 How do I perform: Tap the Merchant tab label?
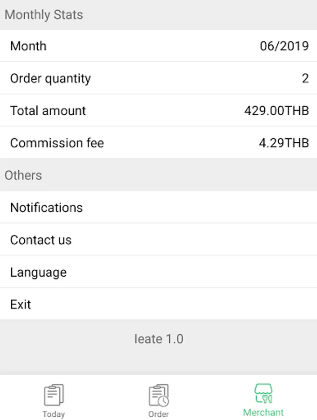(263, 413)
